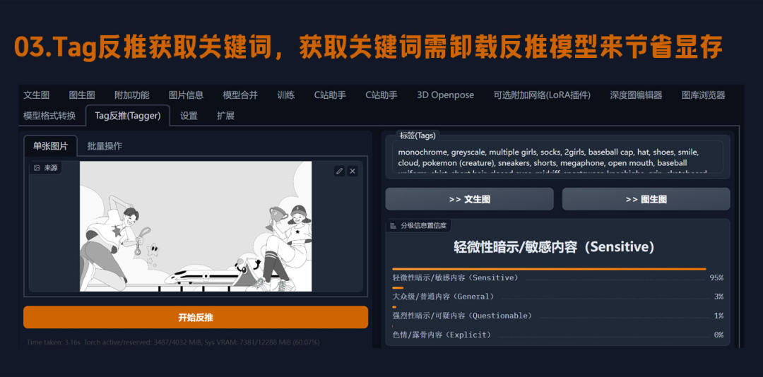Click the 色情/露骨内容 (Explicit) row label
This screenshot has height=377, width=763.
pos(442,335)
